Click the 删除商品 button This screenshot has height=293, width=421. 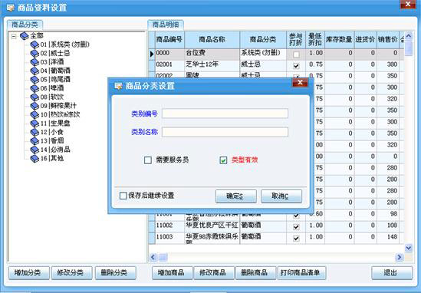(255, 273)
